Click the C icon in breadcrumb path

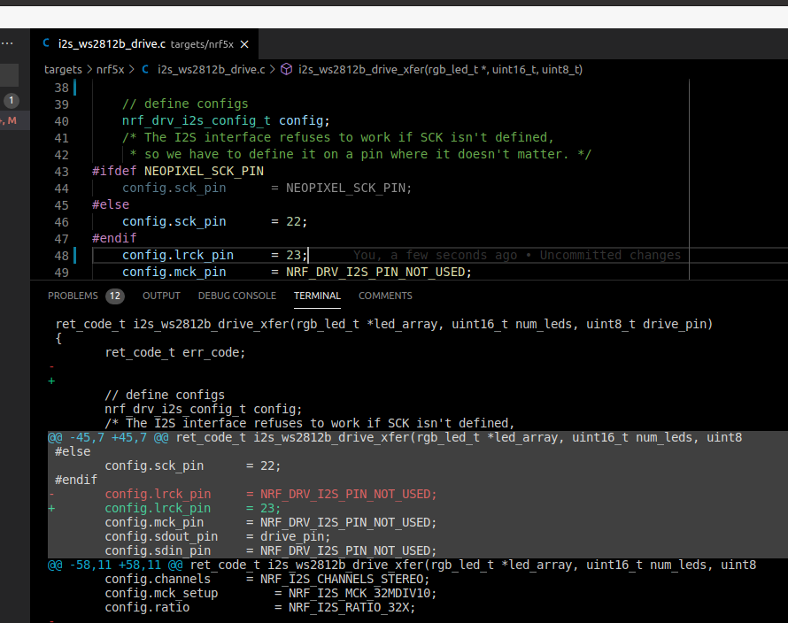tap(145, 69)
